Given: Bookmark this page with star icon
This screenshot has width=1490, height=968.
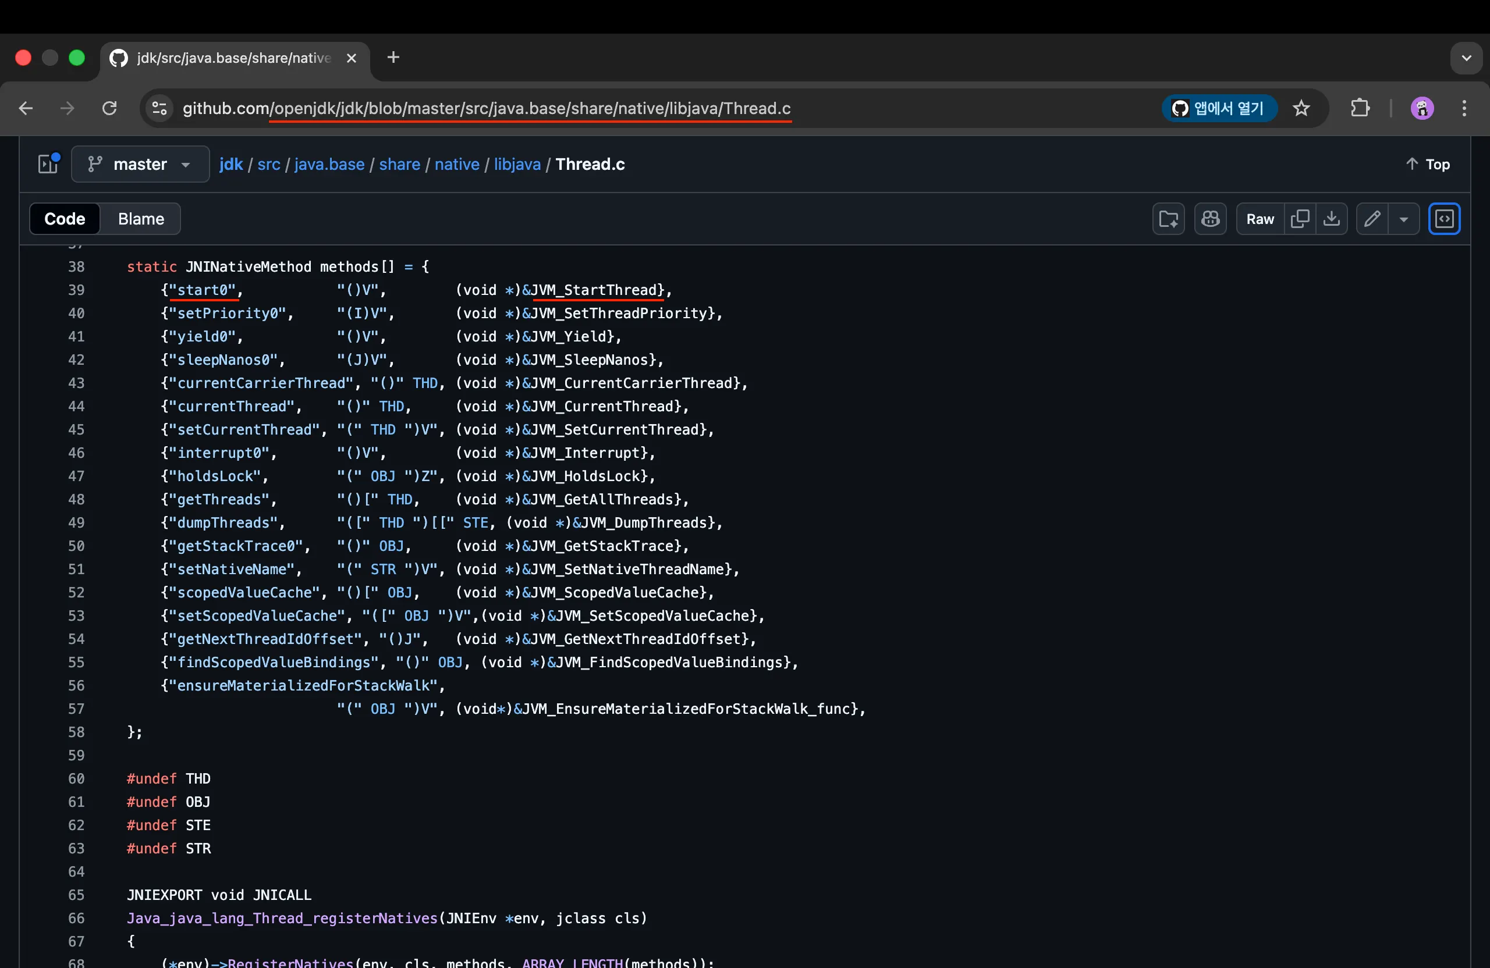Looking at the screenshot, I should tap(1301, 108).
